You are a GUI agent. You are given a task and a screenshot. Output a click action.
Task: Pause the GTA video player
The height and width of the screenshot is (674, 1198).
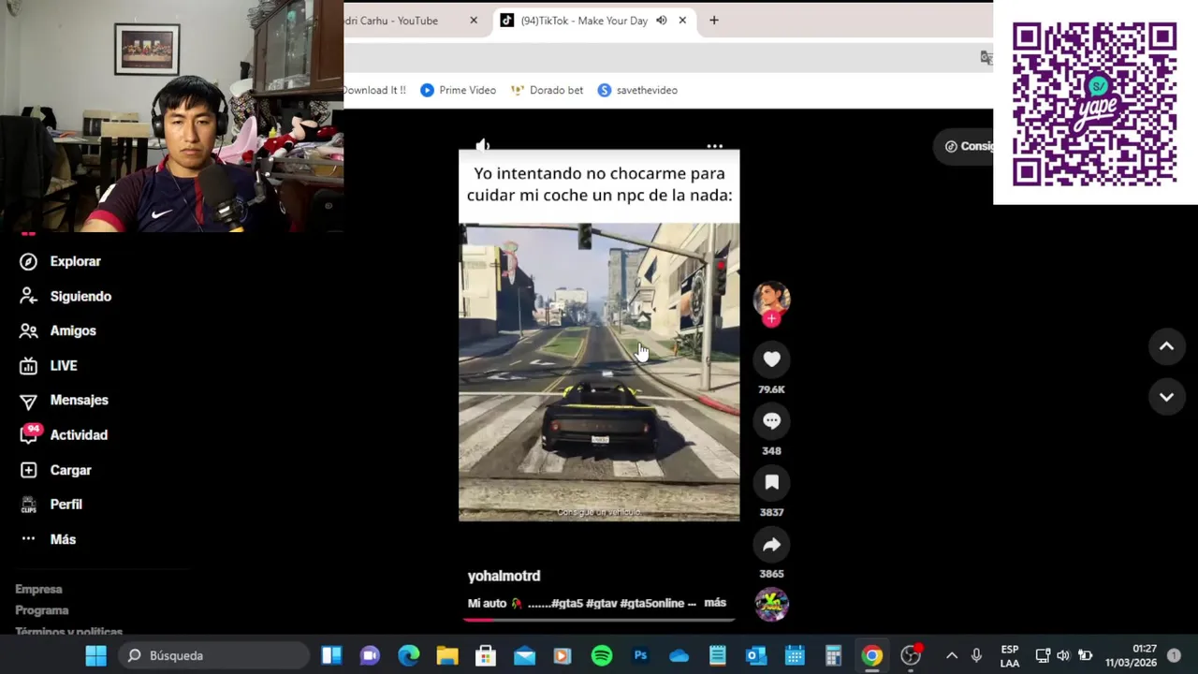599,372
